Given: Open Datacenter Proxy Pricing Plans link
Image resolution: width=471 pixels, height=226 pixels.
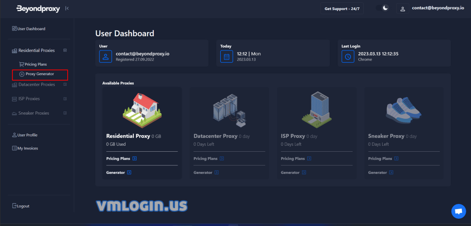Looking at the screenshot, I should 206,159.
